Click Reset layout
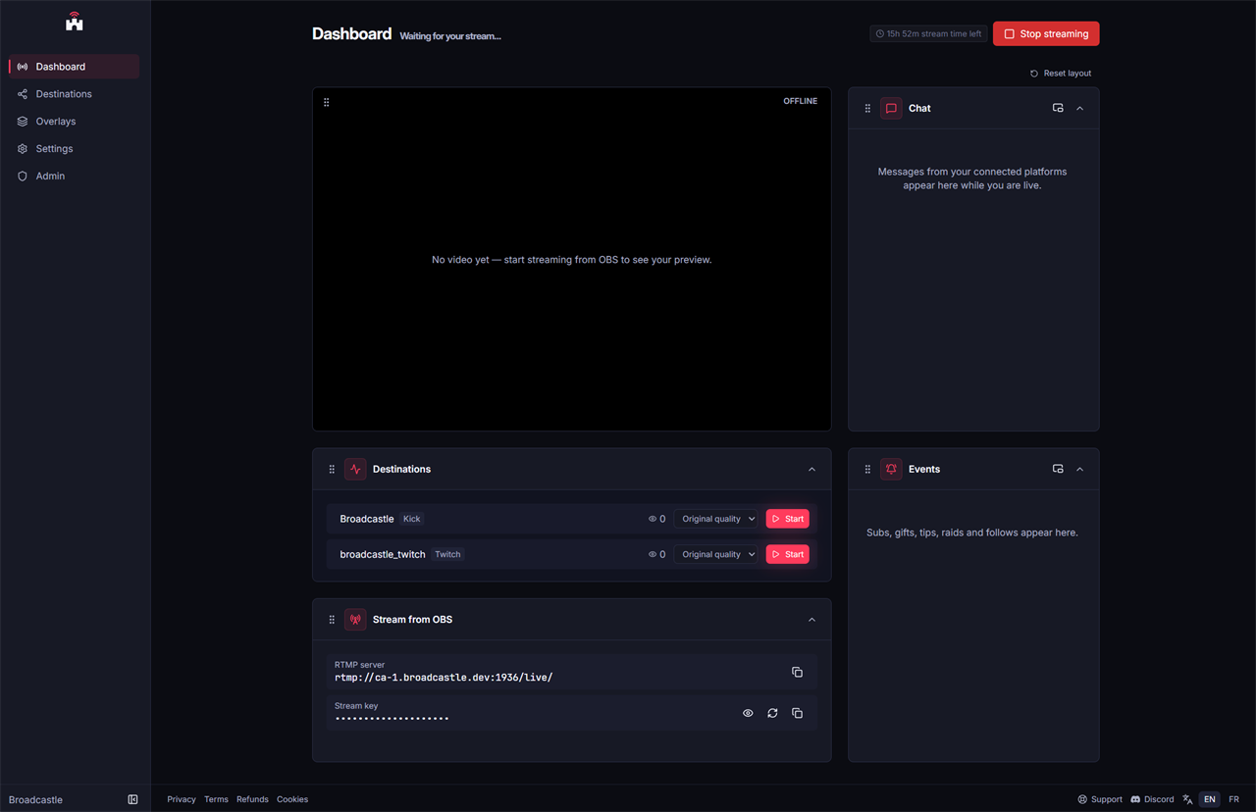The width and height of the screenshot is (1256, 812). click(x=1061, y=74)
